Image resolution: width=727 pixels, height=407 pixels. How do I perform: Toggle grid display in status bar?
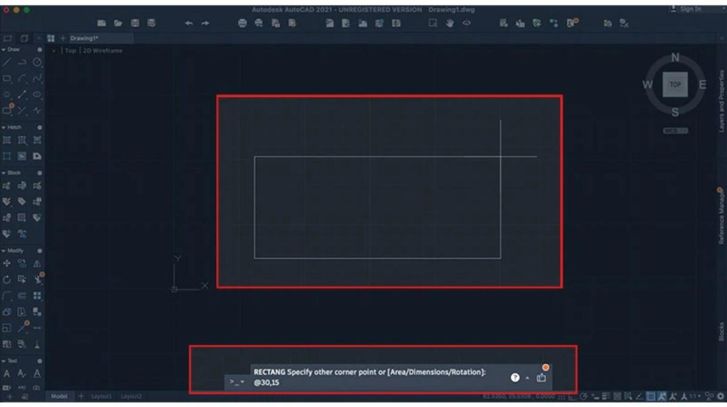562,396
